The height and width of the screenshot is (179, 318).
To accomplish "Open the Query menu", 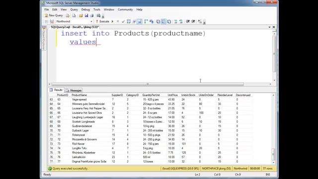I will point(74,9).
